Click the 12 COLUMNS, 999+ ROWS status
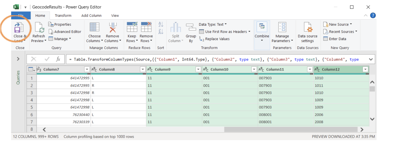The height and width of the screenshot is (148, 393). tap(36, 137)
